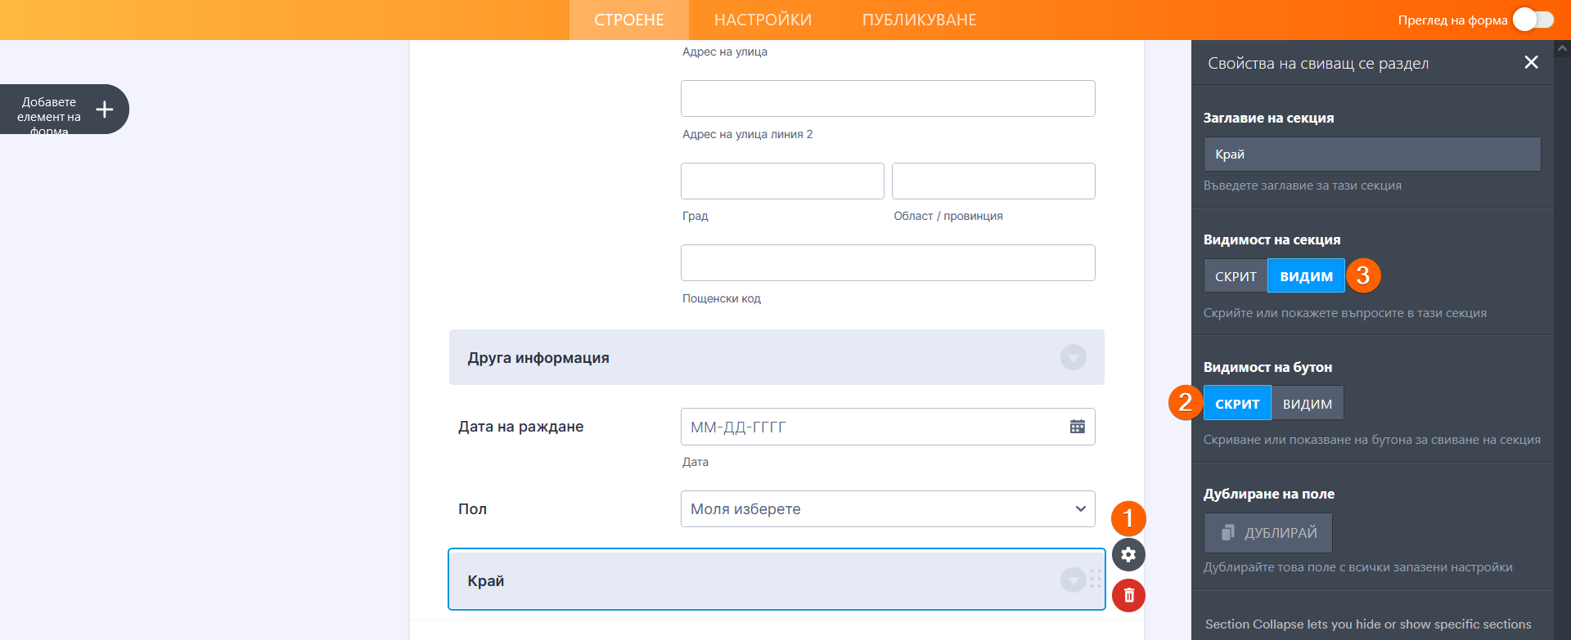1571x640 pixels.
Task: Click the duplicate icon in ДУБЛИРАЙ button
Action: 1227,533
